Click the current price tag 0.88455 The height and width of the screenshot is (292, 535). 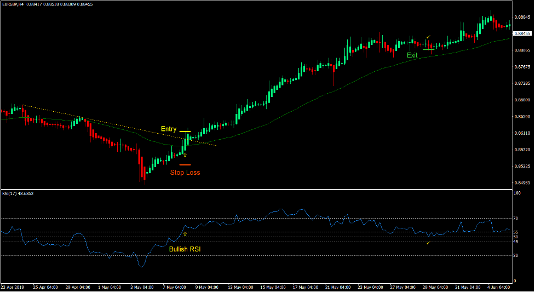[524, 33]
